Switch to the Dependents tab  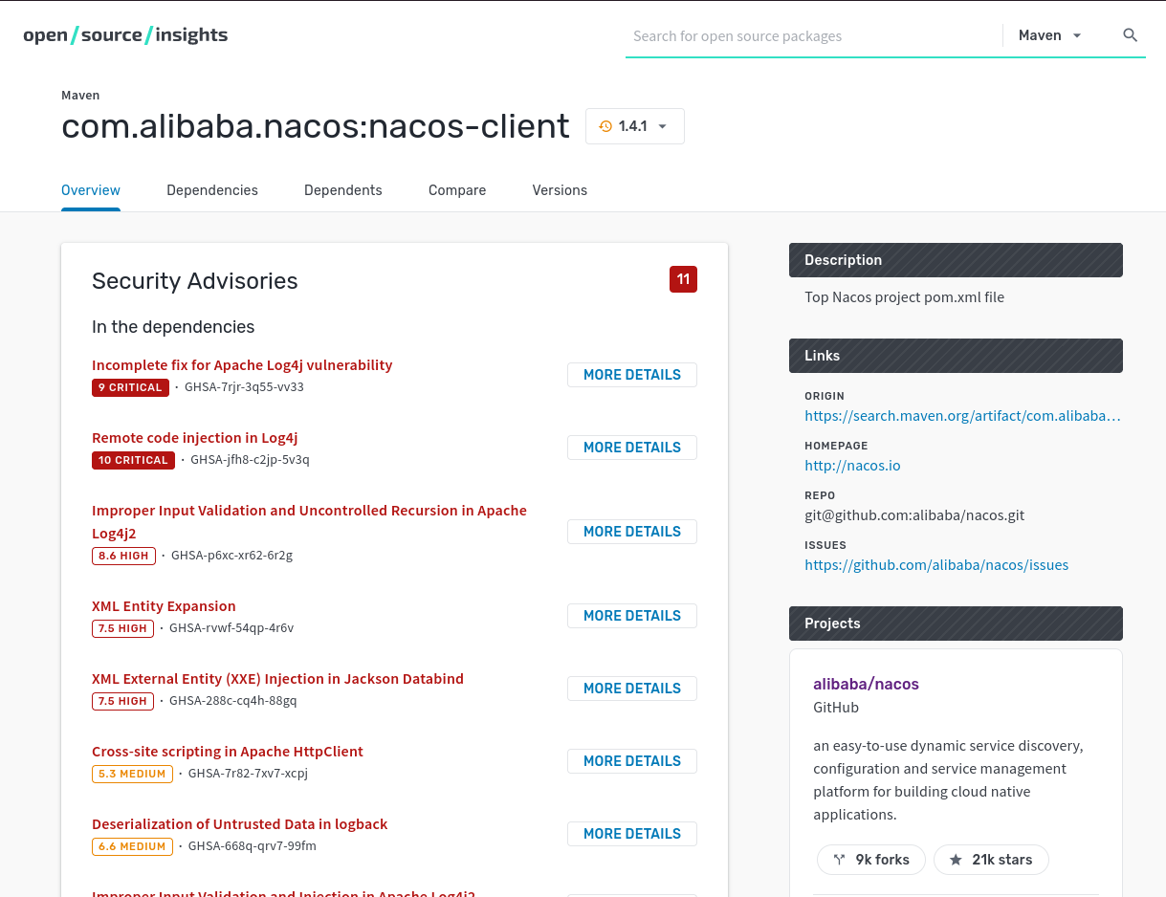tap(343, 190)
